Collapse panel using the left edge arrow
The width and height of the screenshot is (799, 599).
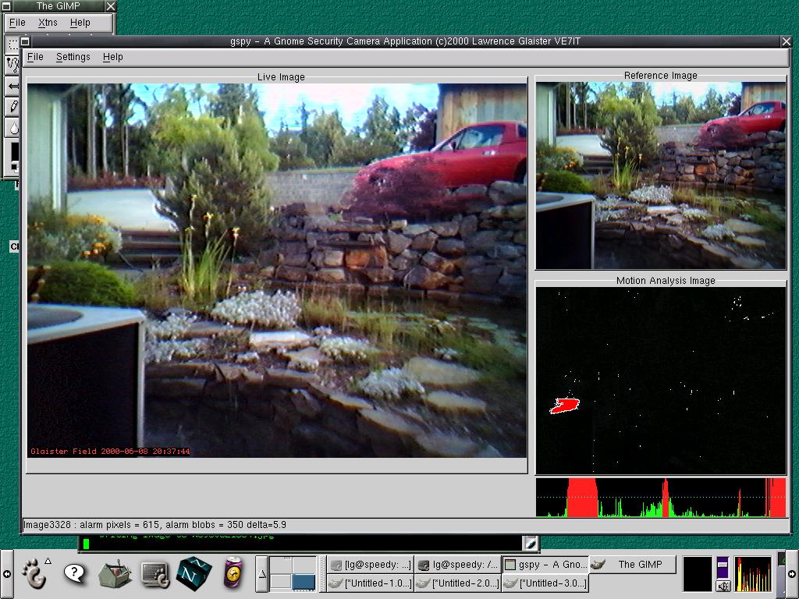point(6,574)
